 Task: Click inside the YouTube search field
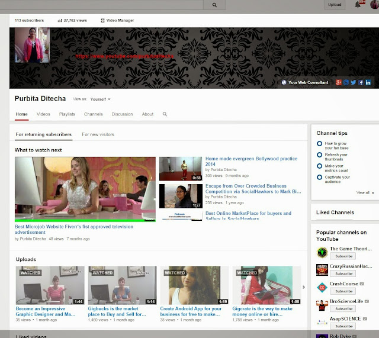click(101, 5)
